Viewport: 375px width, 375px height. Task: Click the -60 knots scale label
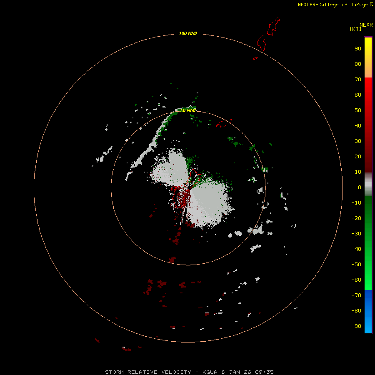[356, 280]
